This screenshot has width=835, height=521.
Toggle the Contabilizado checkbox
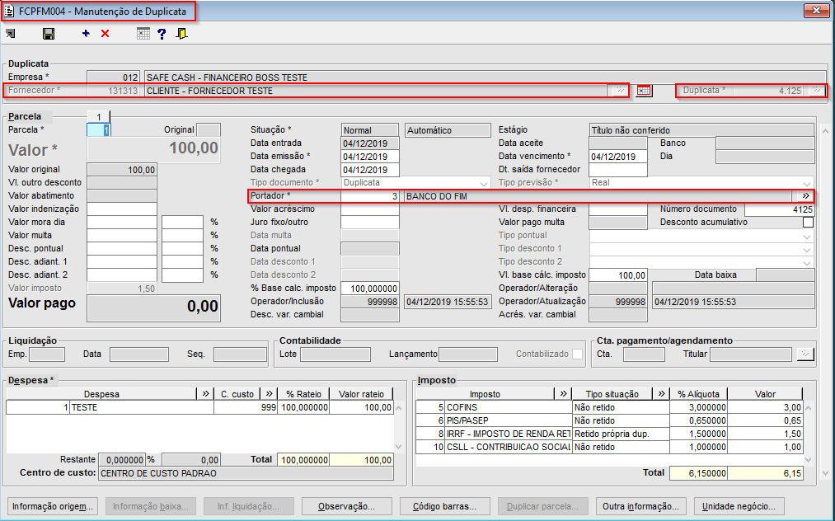(x=578, y=354)
